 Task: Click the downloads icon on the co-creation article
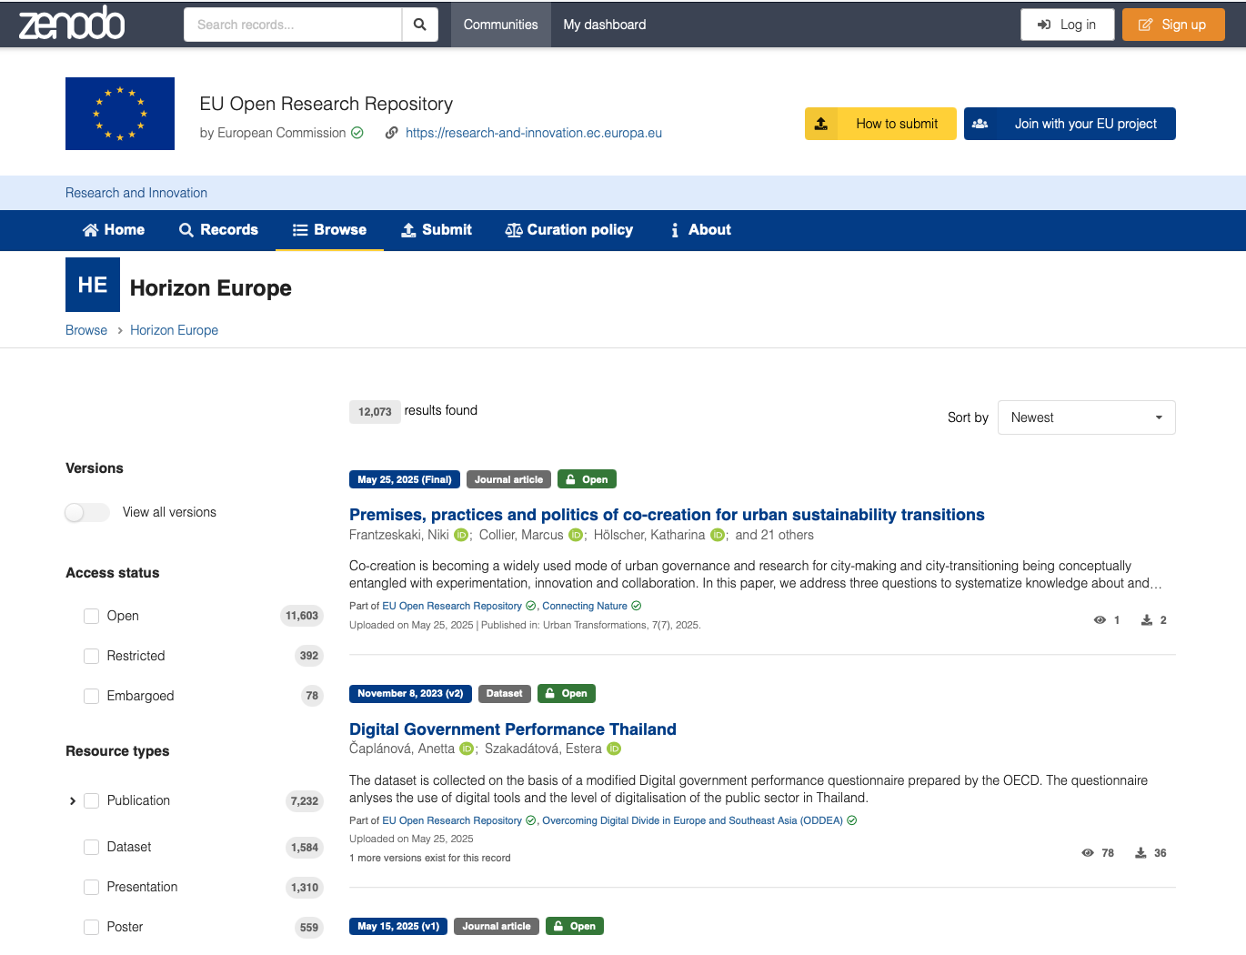pyautogui.click(x=1147, y=620)
